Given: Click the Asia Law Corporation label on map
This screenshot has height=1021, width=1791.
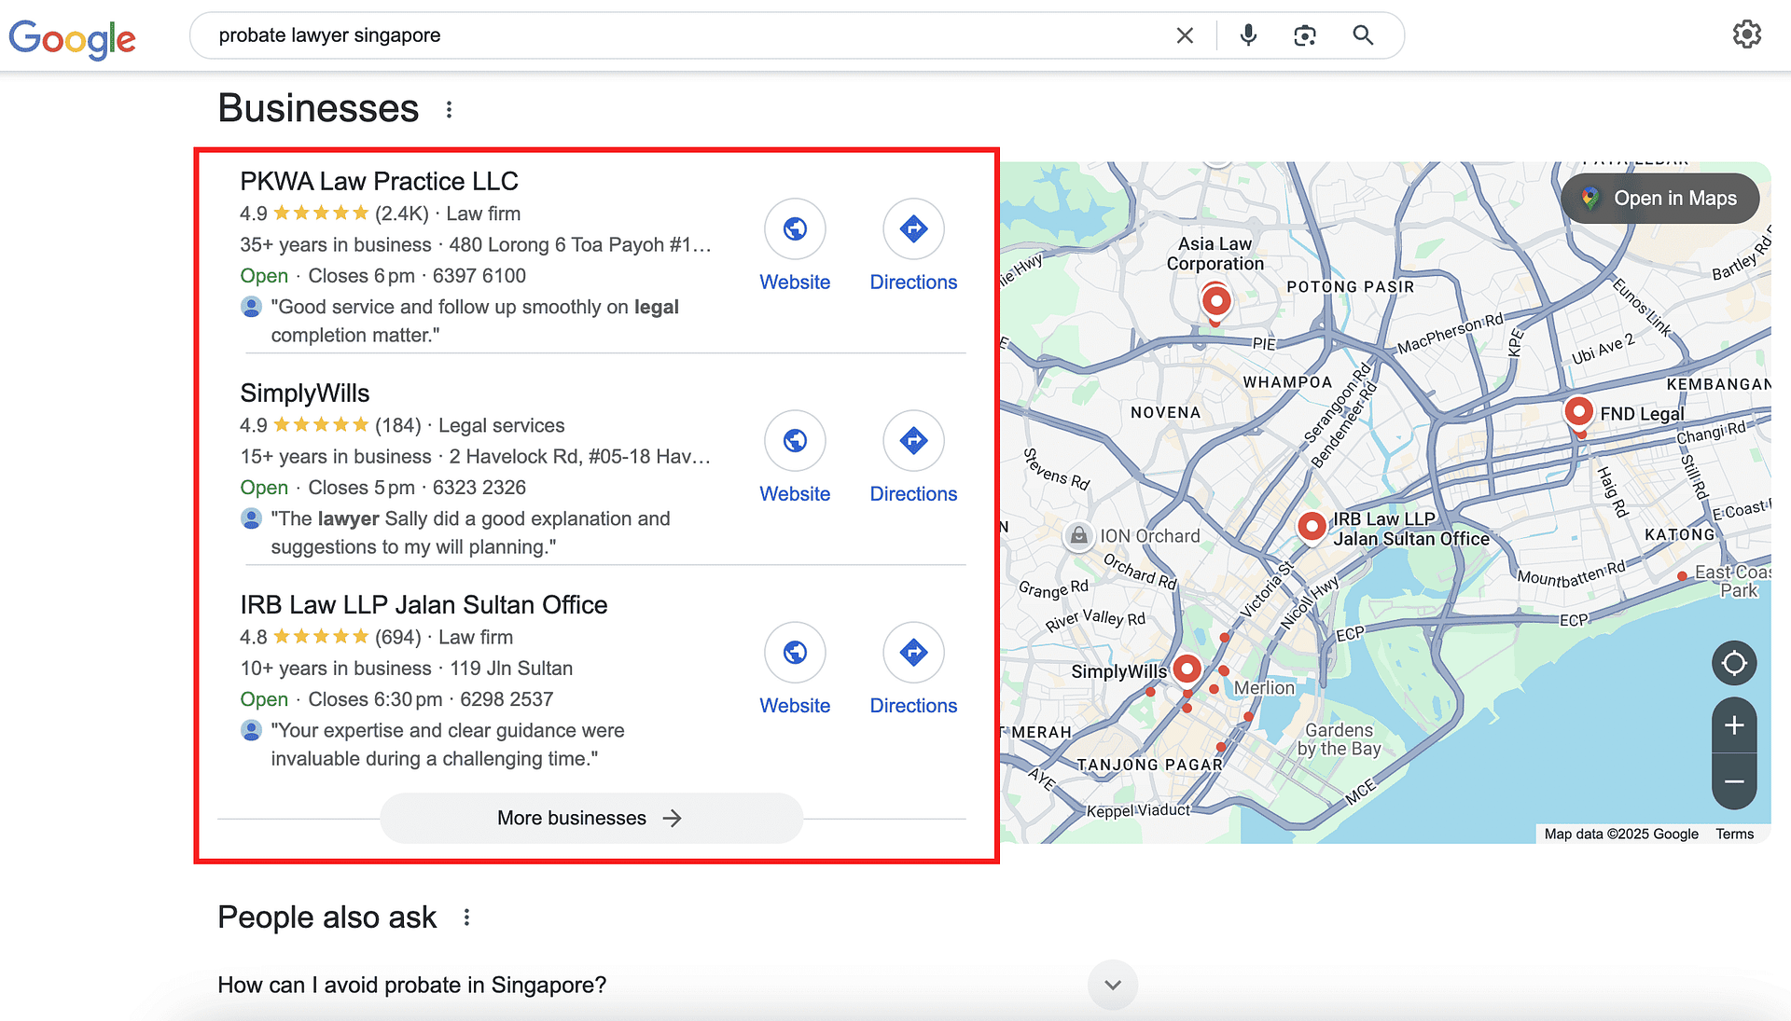Looking at the screenshot, I should tap(1215, 254).
